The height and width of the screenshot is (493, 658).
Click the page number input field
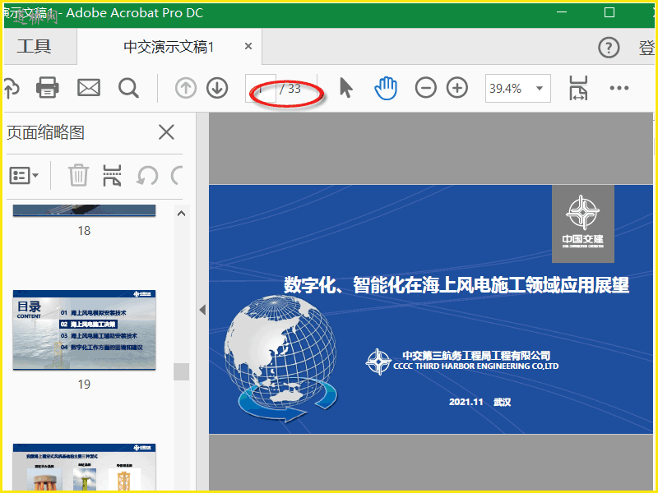click(x=261, y=89)
